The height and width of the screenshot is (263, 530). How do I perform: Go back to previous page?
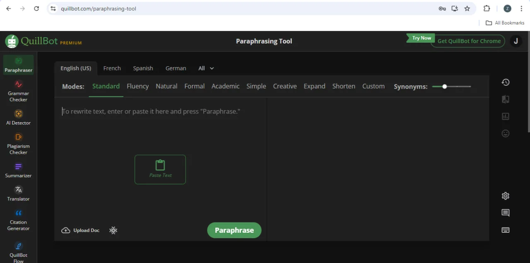pos(8,8)
